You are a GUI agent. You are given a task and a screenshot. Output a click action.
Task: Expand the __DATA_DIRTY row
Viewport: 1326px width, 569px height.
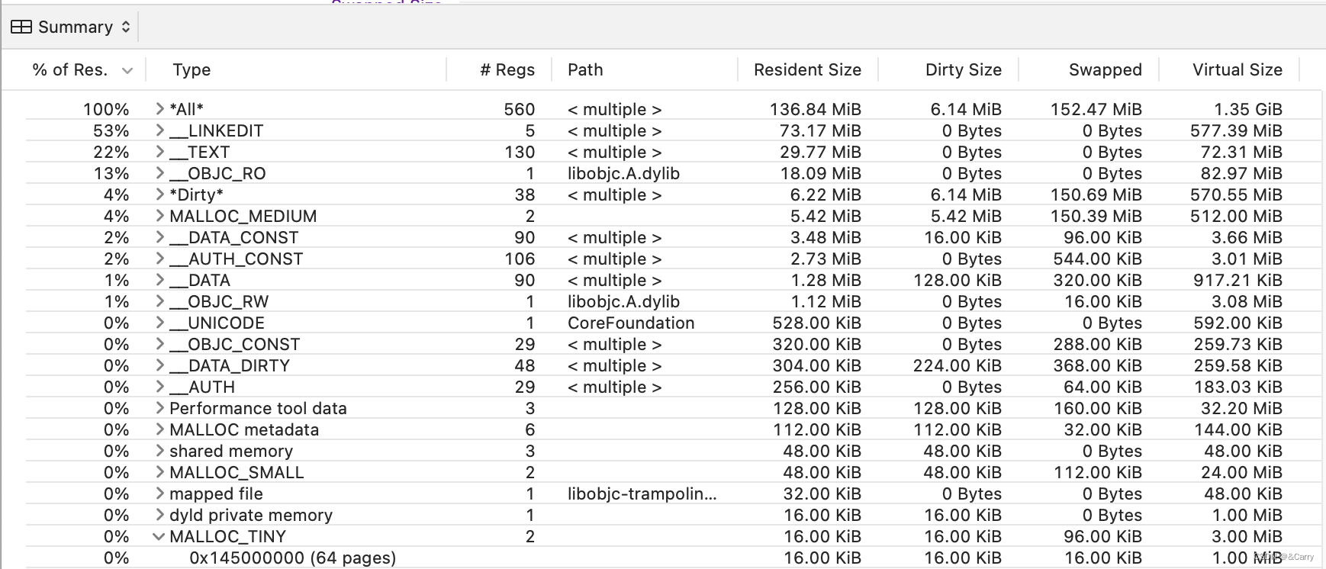click(x=159, y=365)
